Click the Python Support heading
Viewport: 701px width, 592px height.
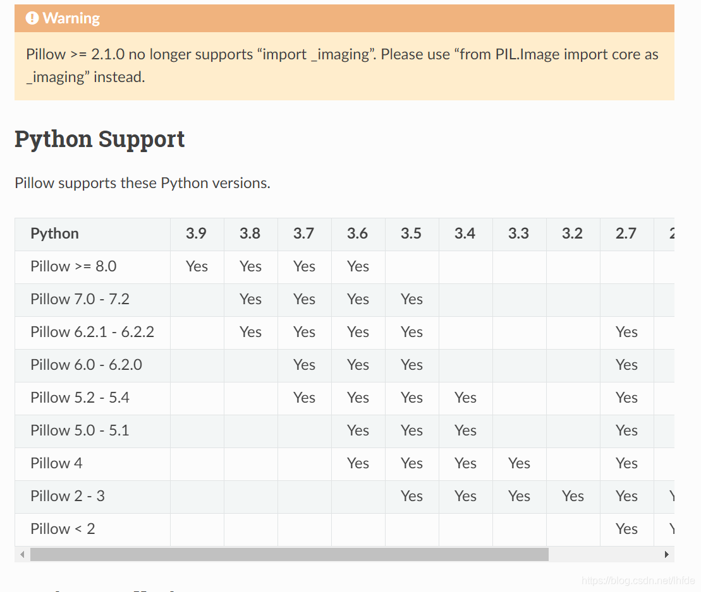coord(99,139)
